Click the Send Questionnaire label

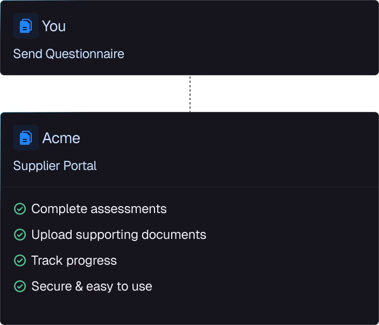(69, 54)
